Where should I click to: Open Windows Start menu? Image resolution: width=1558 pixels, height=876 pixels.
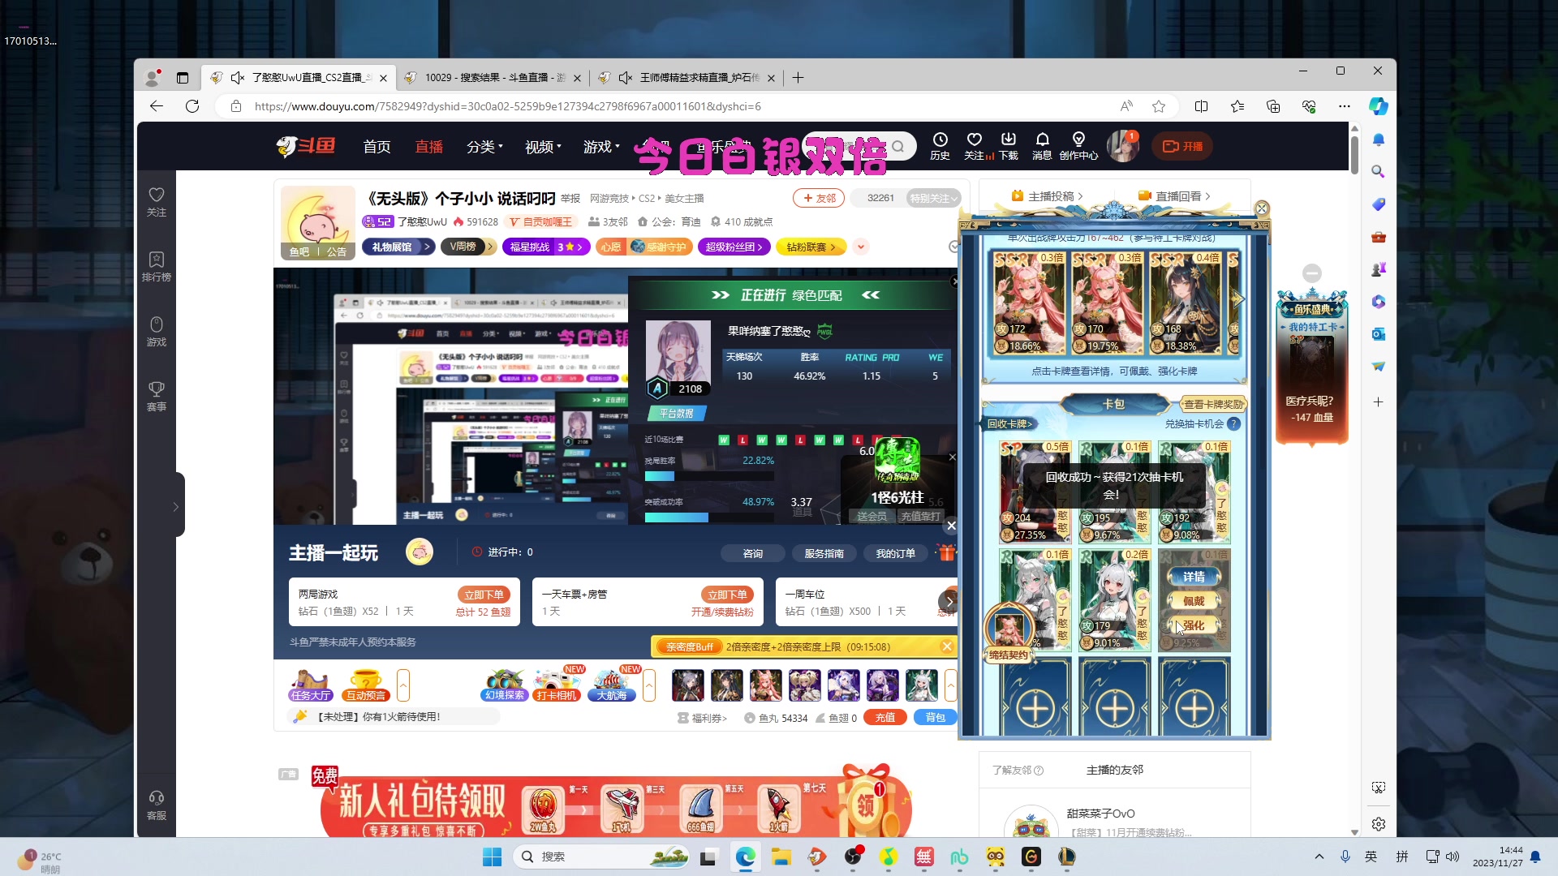tap(492, 857)
